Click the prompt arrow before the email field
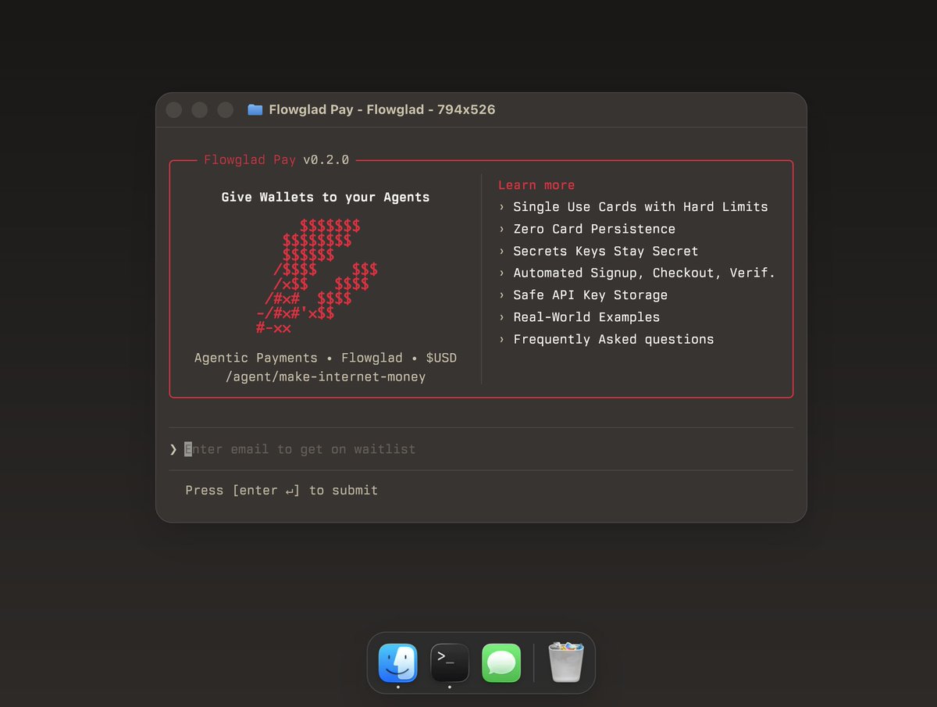The height and width of the screenshot is (707, 937). tap(173, 449)
